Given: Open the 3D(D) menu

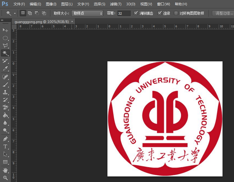Looking at the screenshot, I should 131,4.
